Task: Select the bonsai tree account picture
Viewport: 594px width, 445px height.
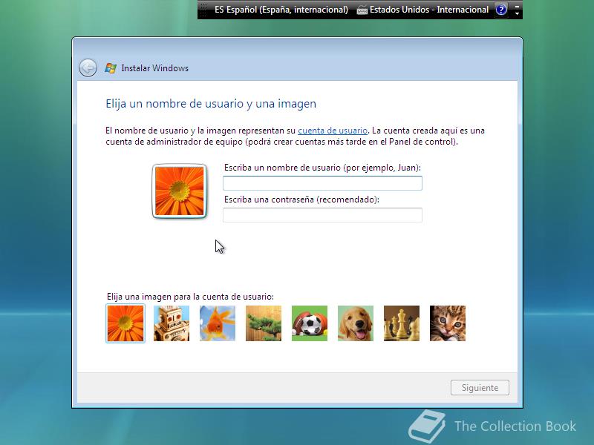Action: pos(264,323)
